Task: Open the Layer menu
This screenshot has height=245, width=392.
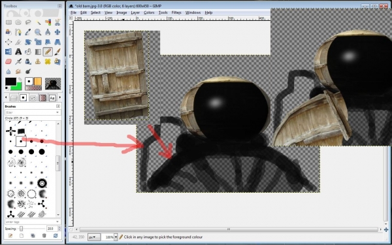Action: click(135, 12)
